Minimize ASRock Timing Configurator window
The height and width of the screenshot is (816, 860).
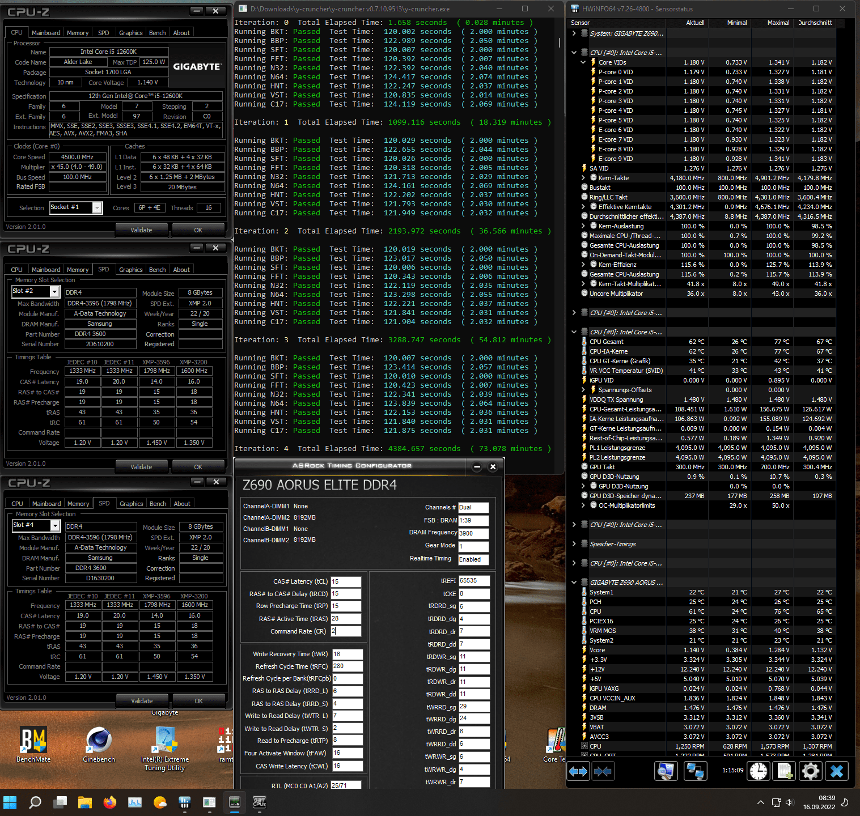(x=477, y=467)
